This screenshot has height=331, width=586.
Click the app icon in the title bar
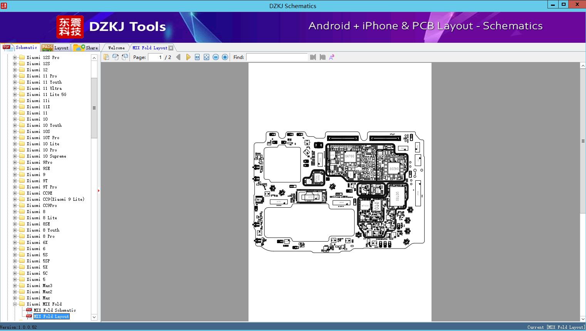click(3, 5)
